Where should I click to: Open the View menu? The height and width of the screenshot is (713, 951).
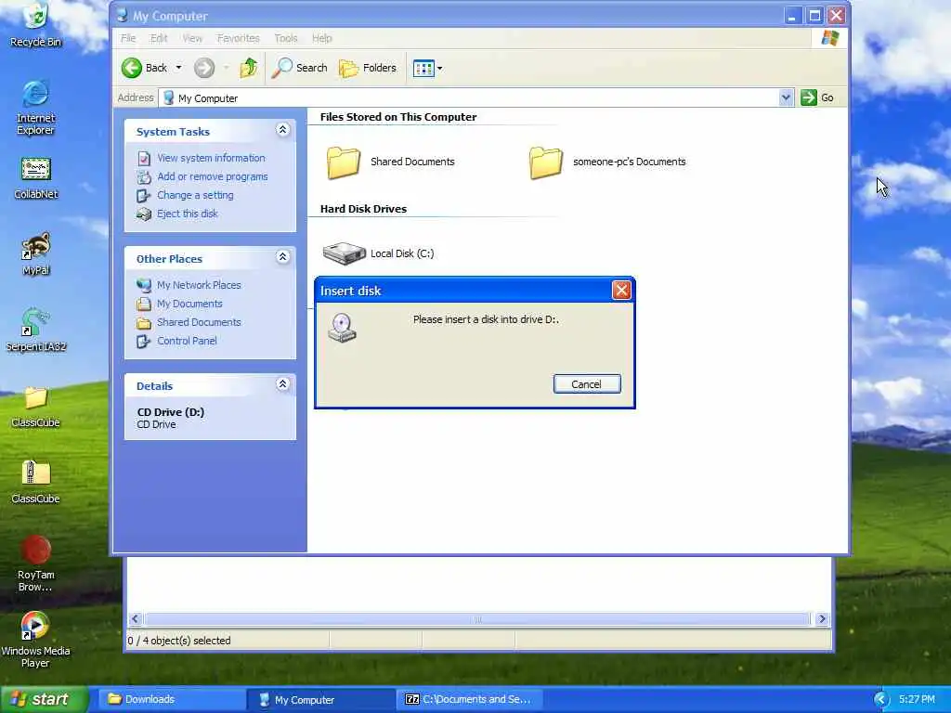click(192, 38)
